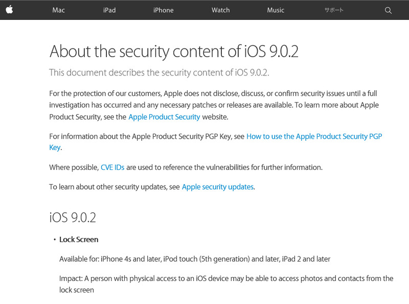Navigate to the Music page
This screenshot has height=304, width=409.
pos(276,10)
